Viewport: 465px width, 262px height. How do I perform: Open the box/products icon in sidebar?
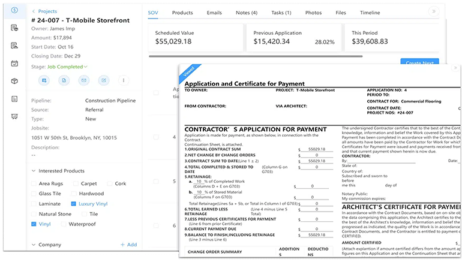(x=14, y=81)
